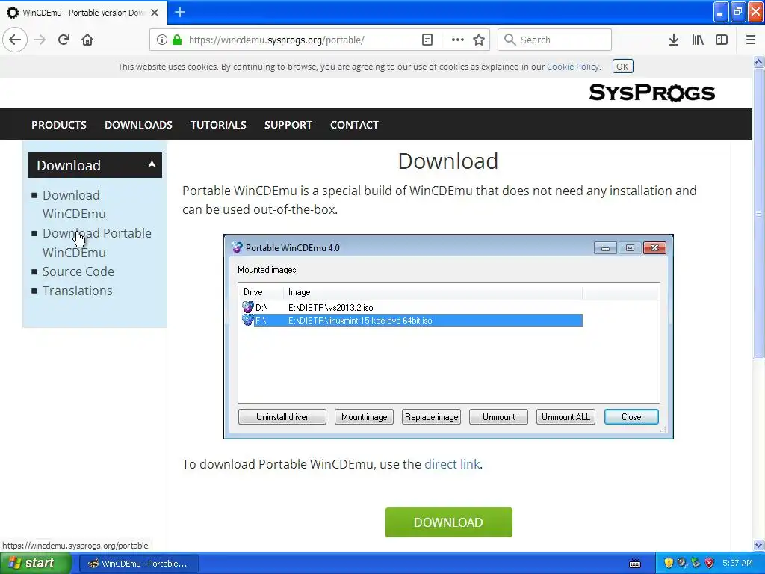The height and width of the screenshot is (574, 765).
Task: Open Source Code sidebar link
Action: 78,271
